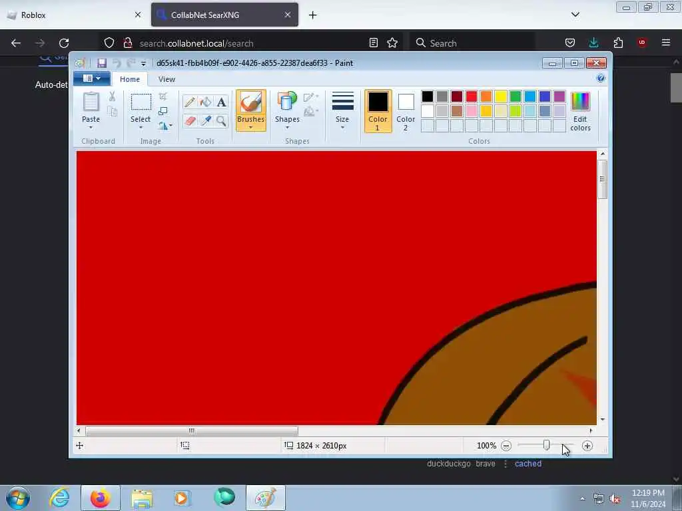Expand the Select dropdown arrow
The width and height of the screenshot is (682, 511).
coord(141,127)
